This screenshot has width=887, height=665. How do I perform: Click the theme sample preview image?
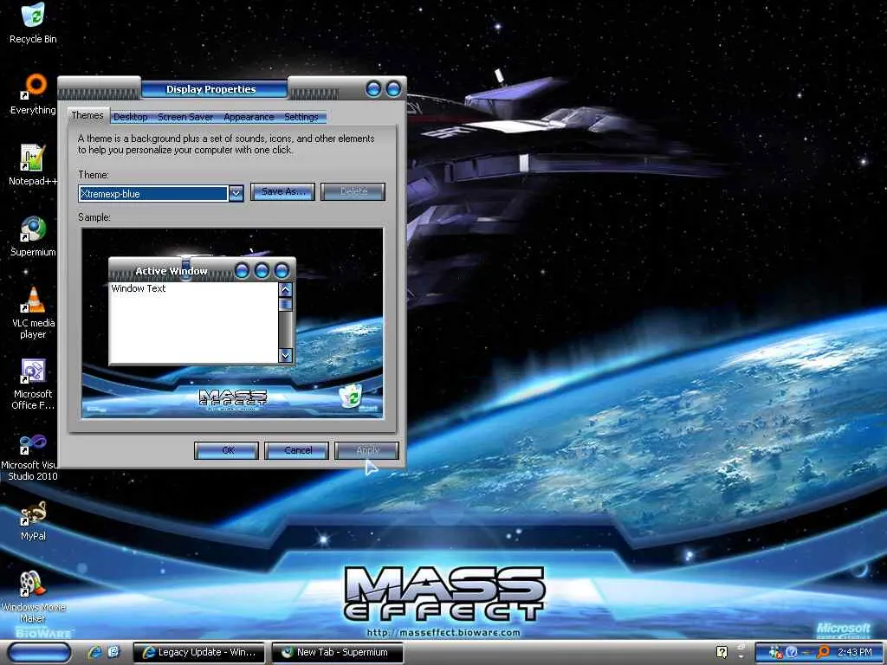click(x=232, y=323)
